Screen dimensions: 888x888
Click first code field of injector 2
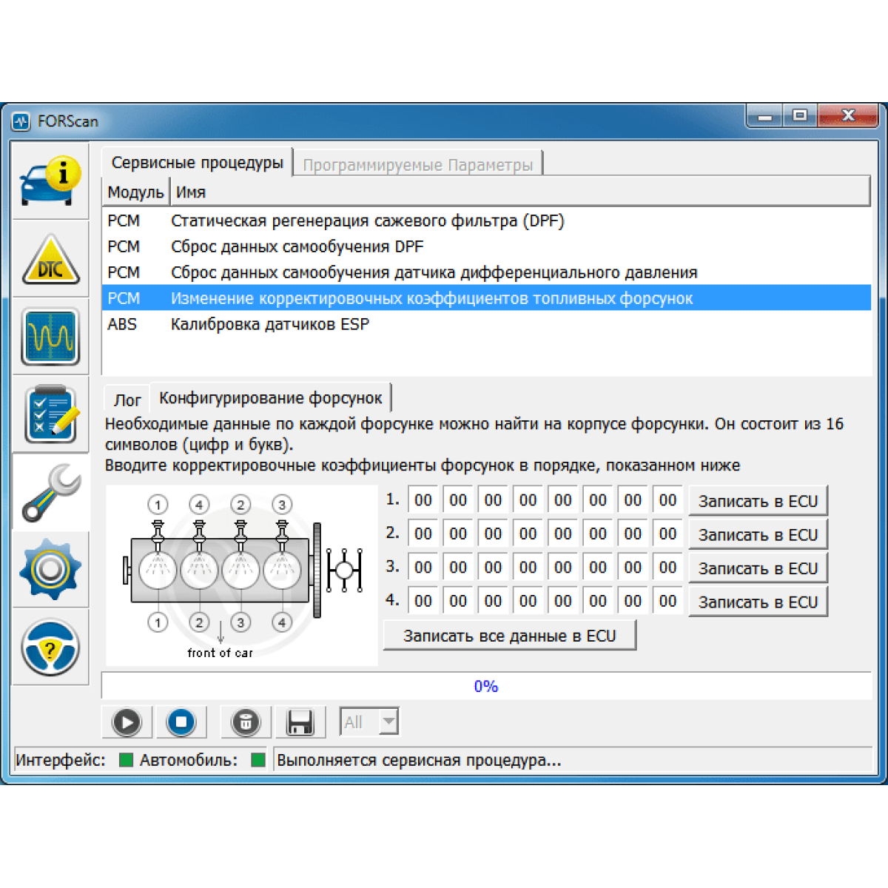pyautogui.click(x=423, y=534)
